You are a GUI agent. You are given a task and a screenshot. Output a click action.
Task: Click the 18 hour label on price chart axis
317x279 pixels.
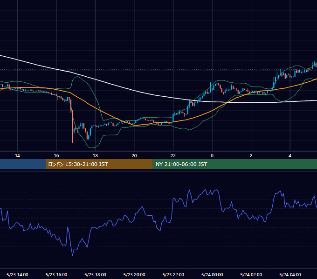(x=95, y=156)
